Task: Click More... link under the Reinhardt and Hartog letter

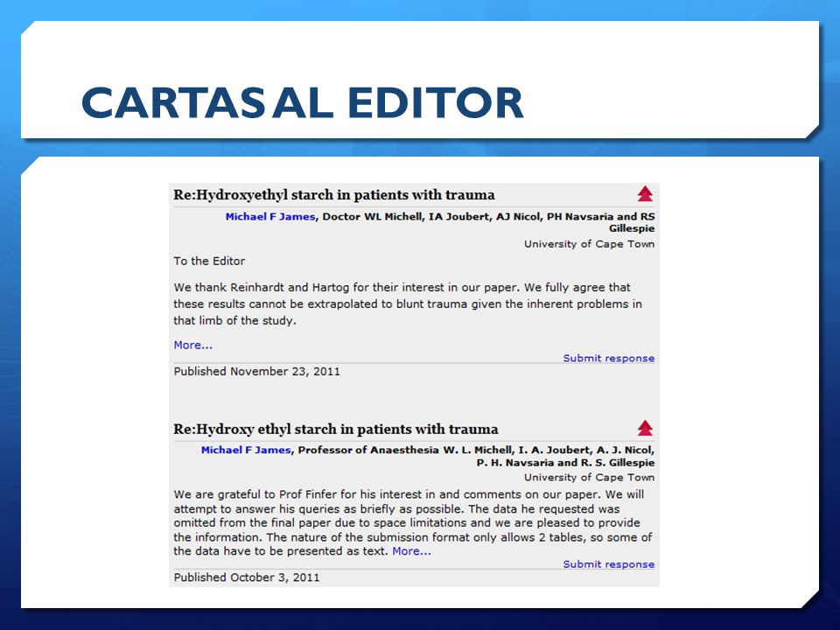Action: (x=192, y=345)
